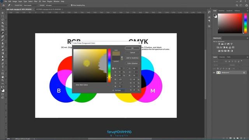The width and height of the screenshot is (249, 140).
Task: Select the L lightness radio button
Action: (127, 68)
